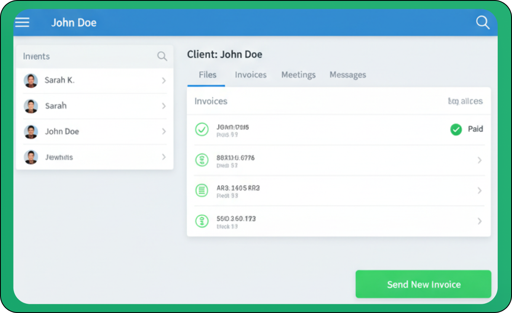Switch to the Invoices tab
This screenshot has height=313, width=512.
(x=251, y=75)
